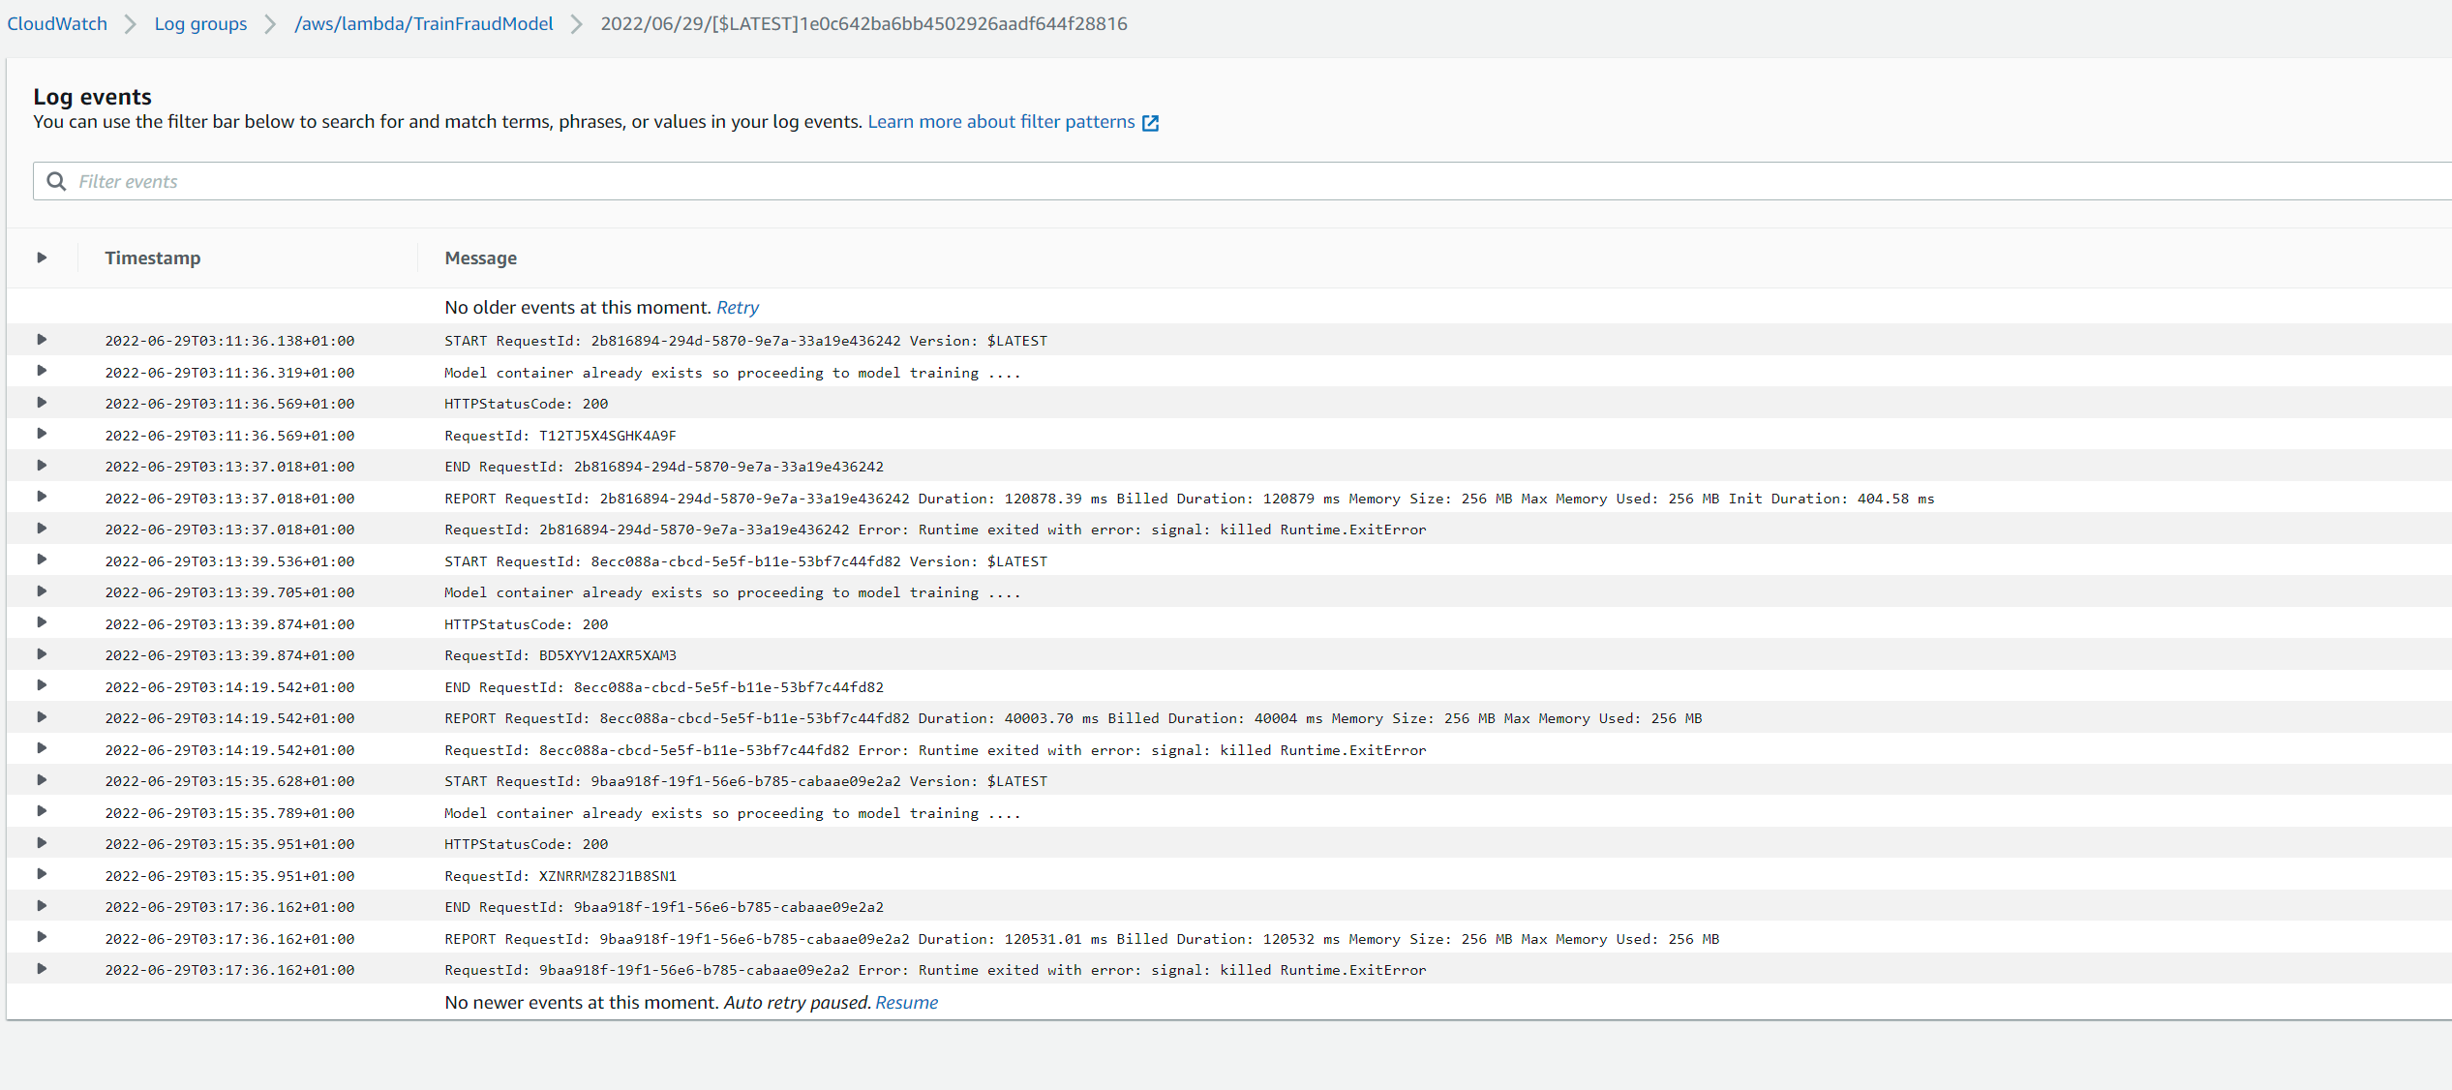
Task: Click the external link icon beside filter patterns
Action: pos(1150,123)
